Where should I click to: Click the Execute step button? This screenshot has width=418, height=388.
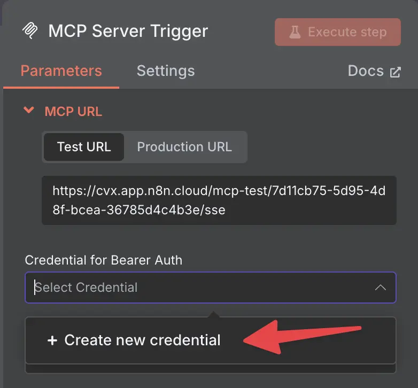tap(338, 32)
